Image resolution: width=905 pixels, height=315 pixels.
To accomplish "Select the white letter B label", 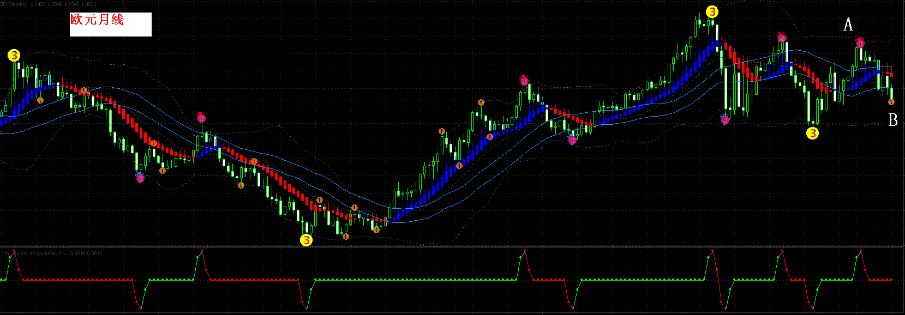I will pyautogui.click(x=892, y=120).
